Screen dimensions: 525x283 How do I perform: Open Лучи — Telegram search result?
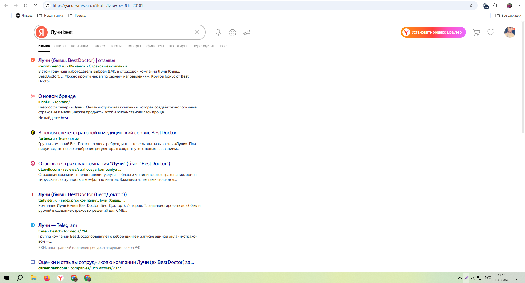[x=58, y=225]
